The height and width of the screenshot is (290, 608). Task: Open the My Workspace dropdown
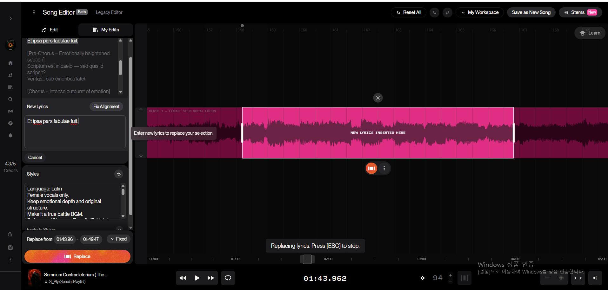[479, 12]
